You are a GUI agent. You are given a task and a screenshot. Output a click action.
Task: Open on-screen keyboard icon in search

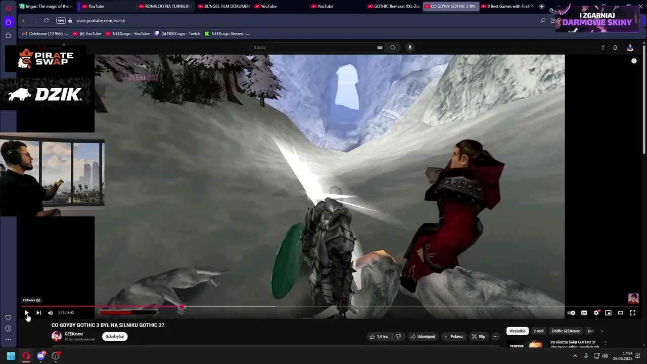[x=380, y=48]
